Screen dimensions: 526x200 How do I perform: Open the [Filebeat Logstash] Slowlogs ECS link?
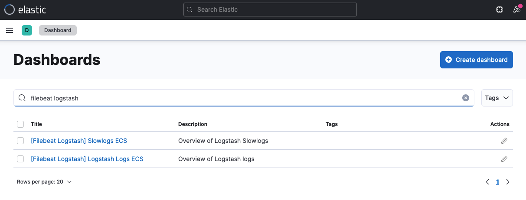[x=79, y=141]
